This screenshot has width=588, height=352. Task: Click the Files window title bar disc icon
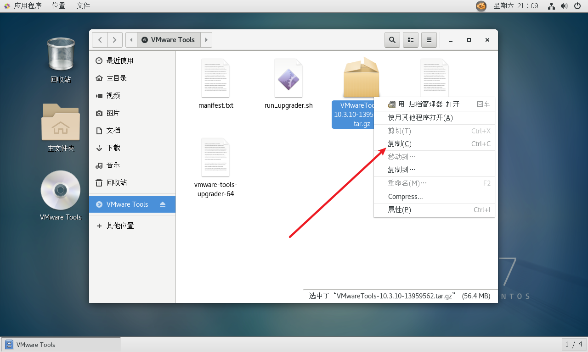145,40
